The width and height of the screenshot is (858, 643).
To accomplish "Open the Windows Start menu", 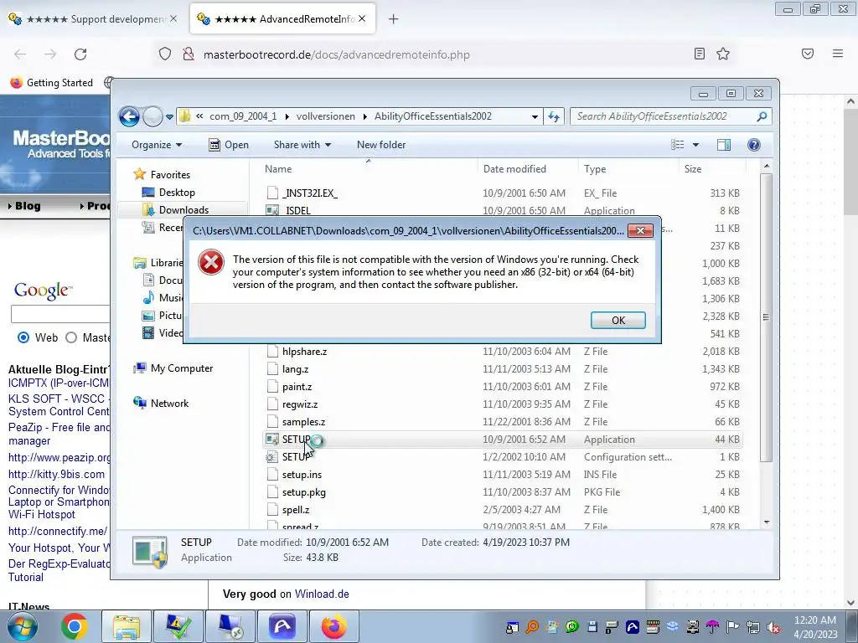I will click(22, 626).
